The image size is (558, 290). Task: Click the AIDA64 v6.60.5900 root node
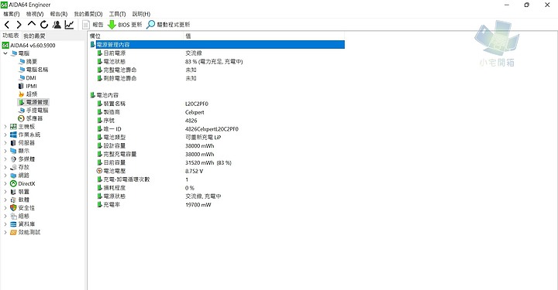coord(29,46)
